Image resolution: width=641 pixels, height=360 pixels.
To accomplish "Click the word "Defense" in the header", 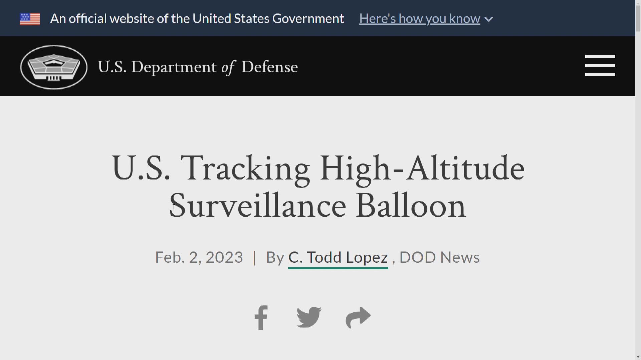I will click(x=269, y=67).
